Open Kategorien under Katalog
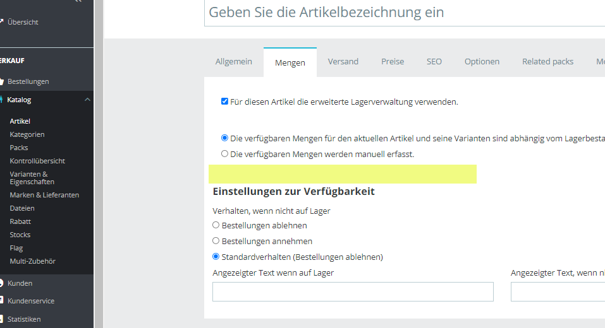 pyautogui.click(x=27, y=134)
